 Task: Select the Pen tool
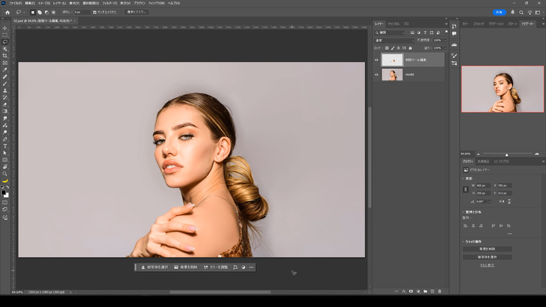[x=5, y=139]
